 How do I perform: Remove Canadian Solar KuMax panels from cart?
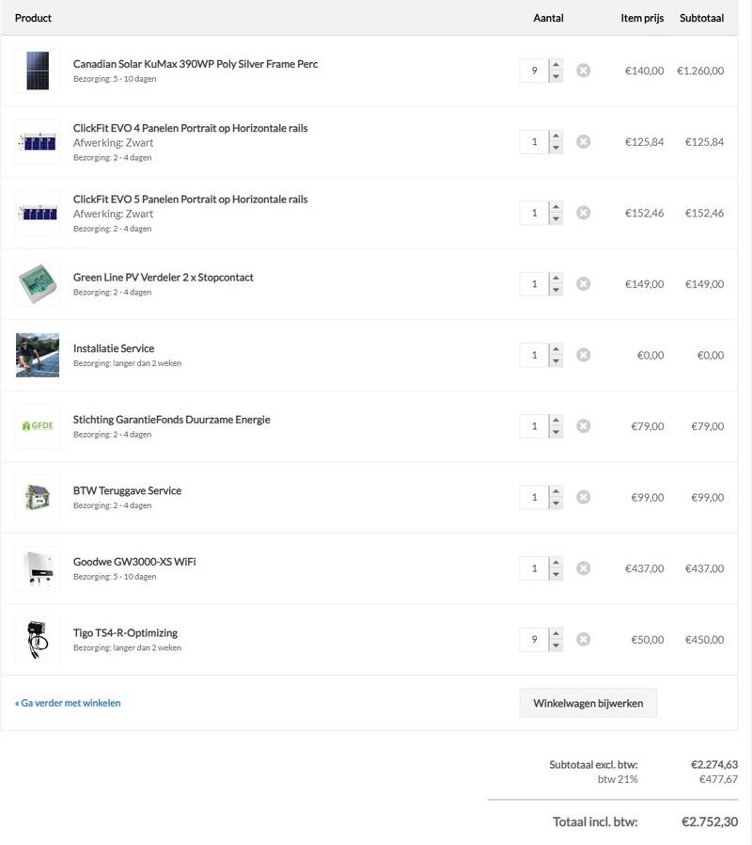pyautogui.click(x=583, y=71)
